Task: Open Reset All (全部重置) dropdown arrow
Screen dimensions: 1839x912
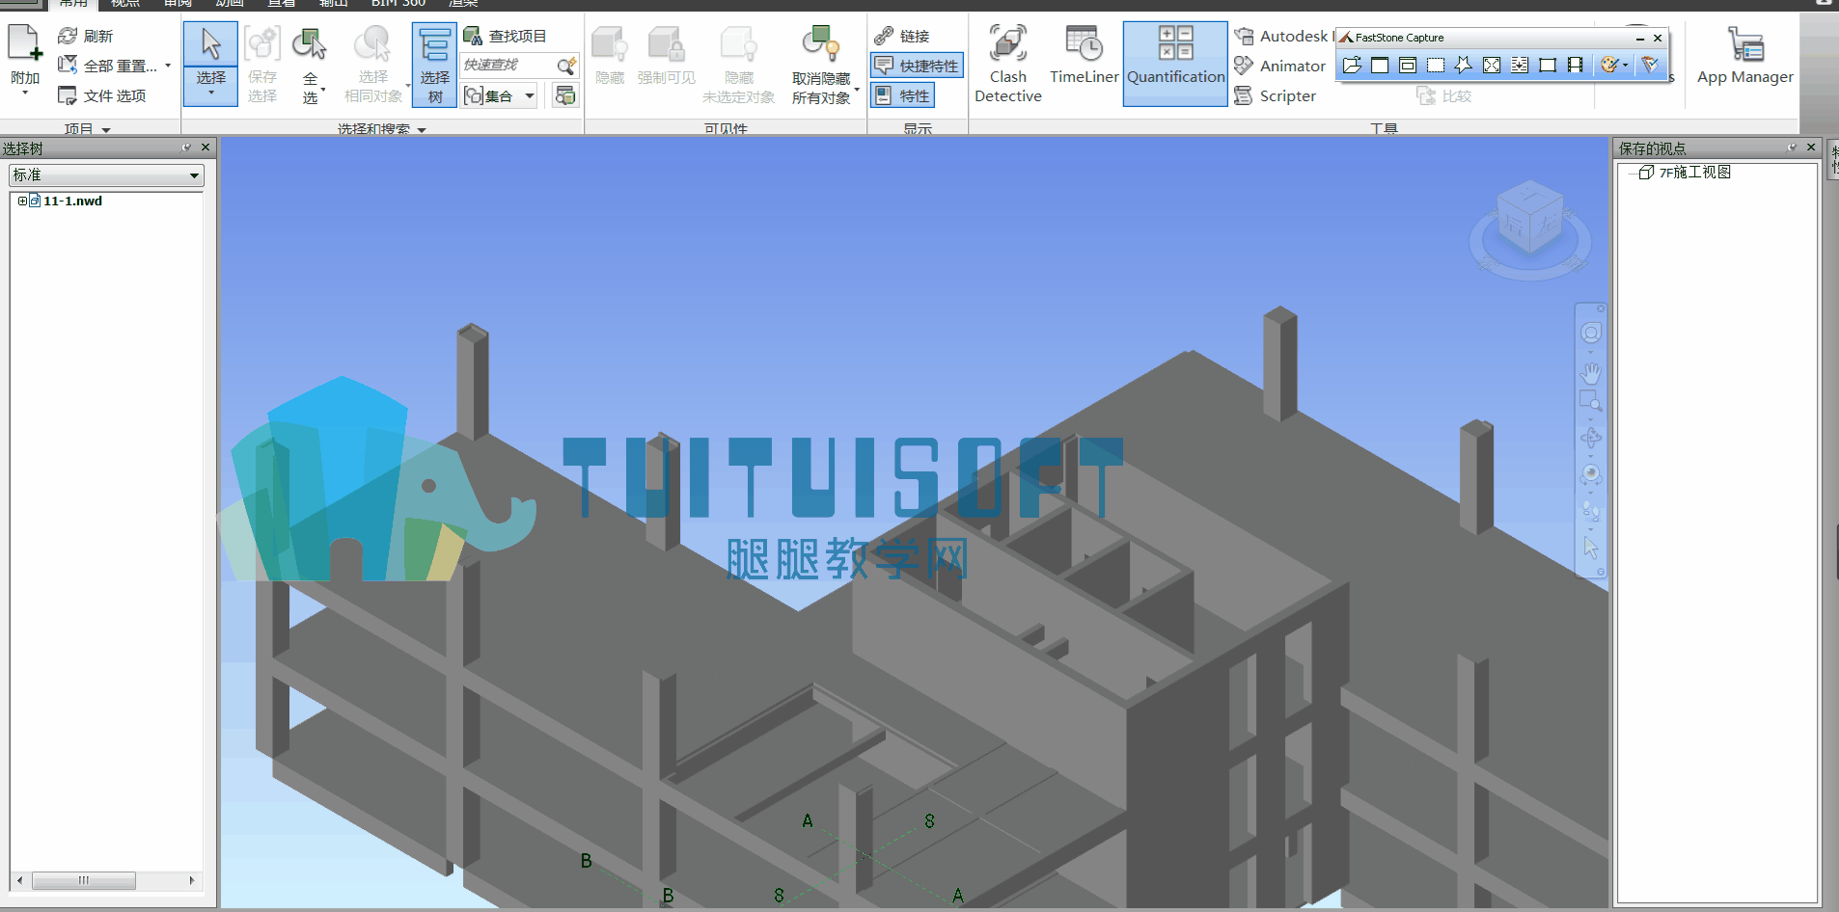Action: coord(168,66)
